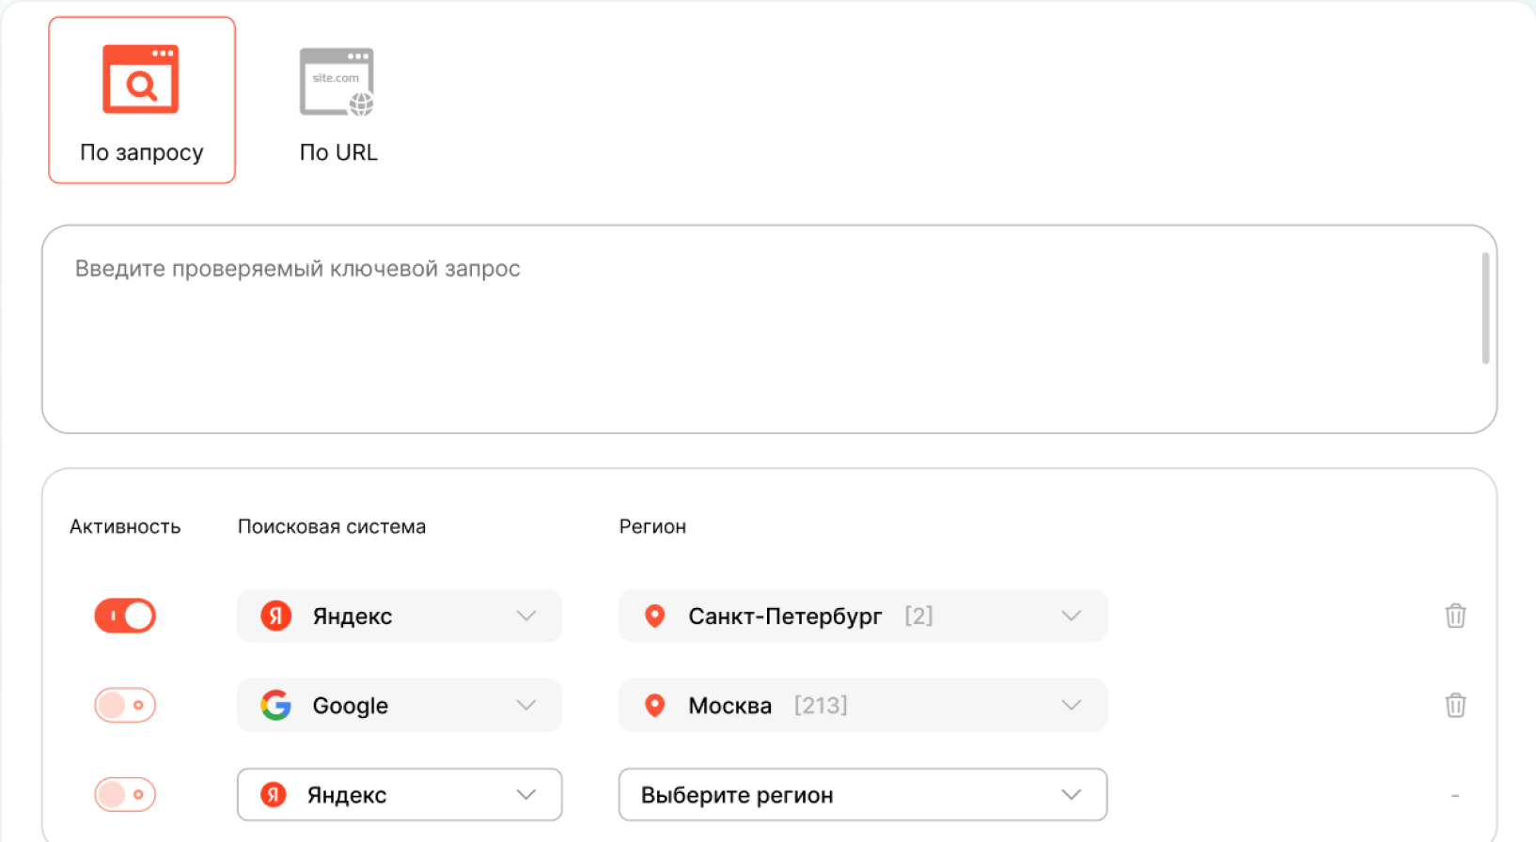1536x842 pixels.
Task: Click the Поисковая система column header
Action: point(332,527)
